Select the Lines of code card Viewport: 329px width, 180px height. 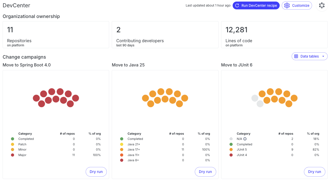(x=274, y=35)
